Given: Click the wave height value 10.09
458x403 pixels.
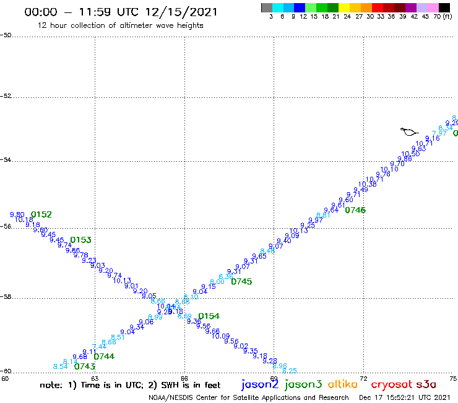Looking at the screenshot, I should click(x=220, y=336).
